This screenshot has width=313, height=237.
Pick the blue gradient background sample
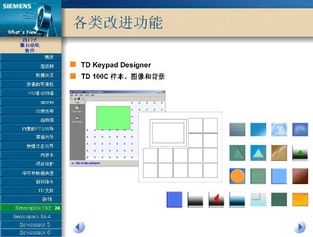click(258, 129)
